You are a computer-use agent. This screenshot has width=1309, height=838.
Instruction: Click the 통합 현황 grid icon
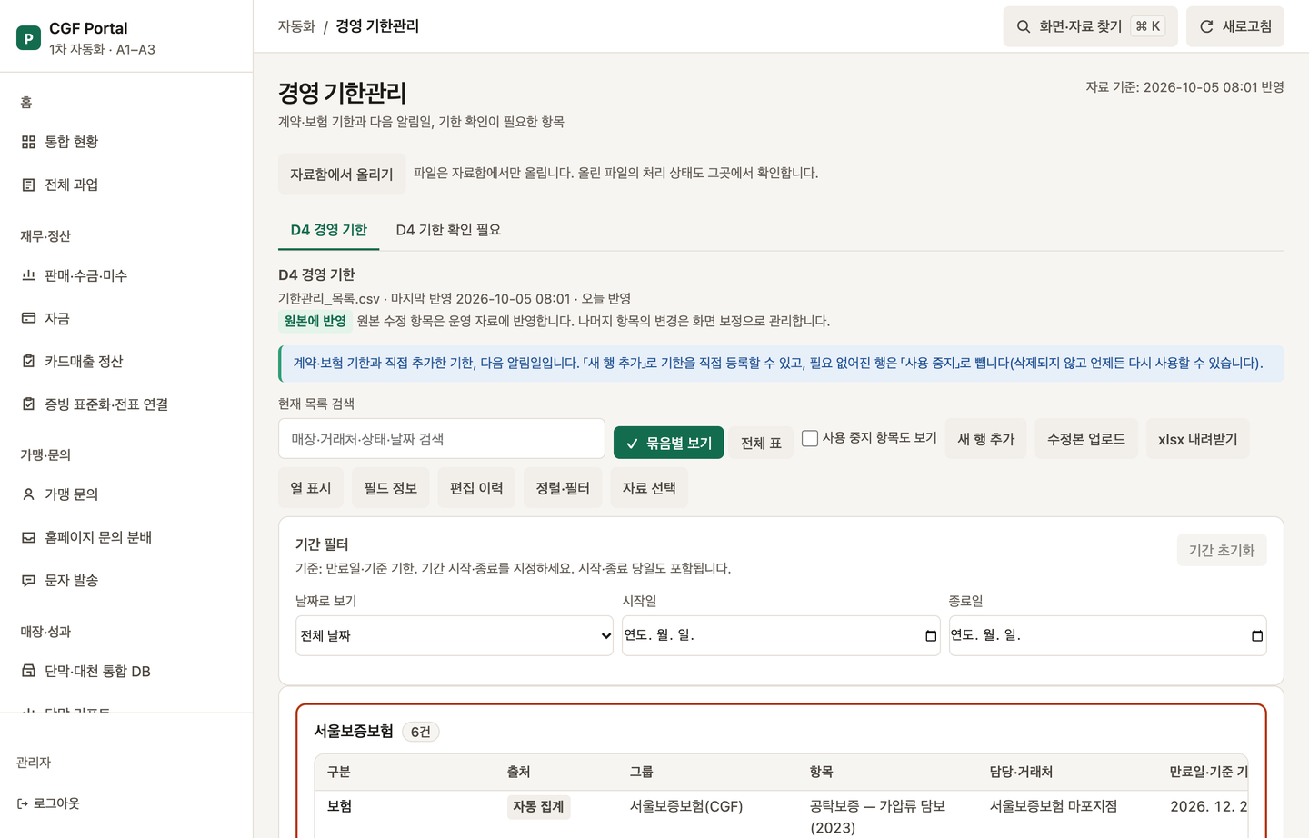pos(28,142)
